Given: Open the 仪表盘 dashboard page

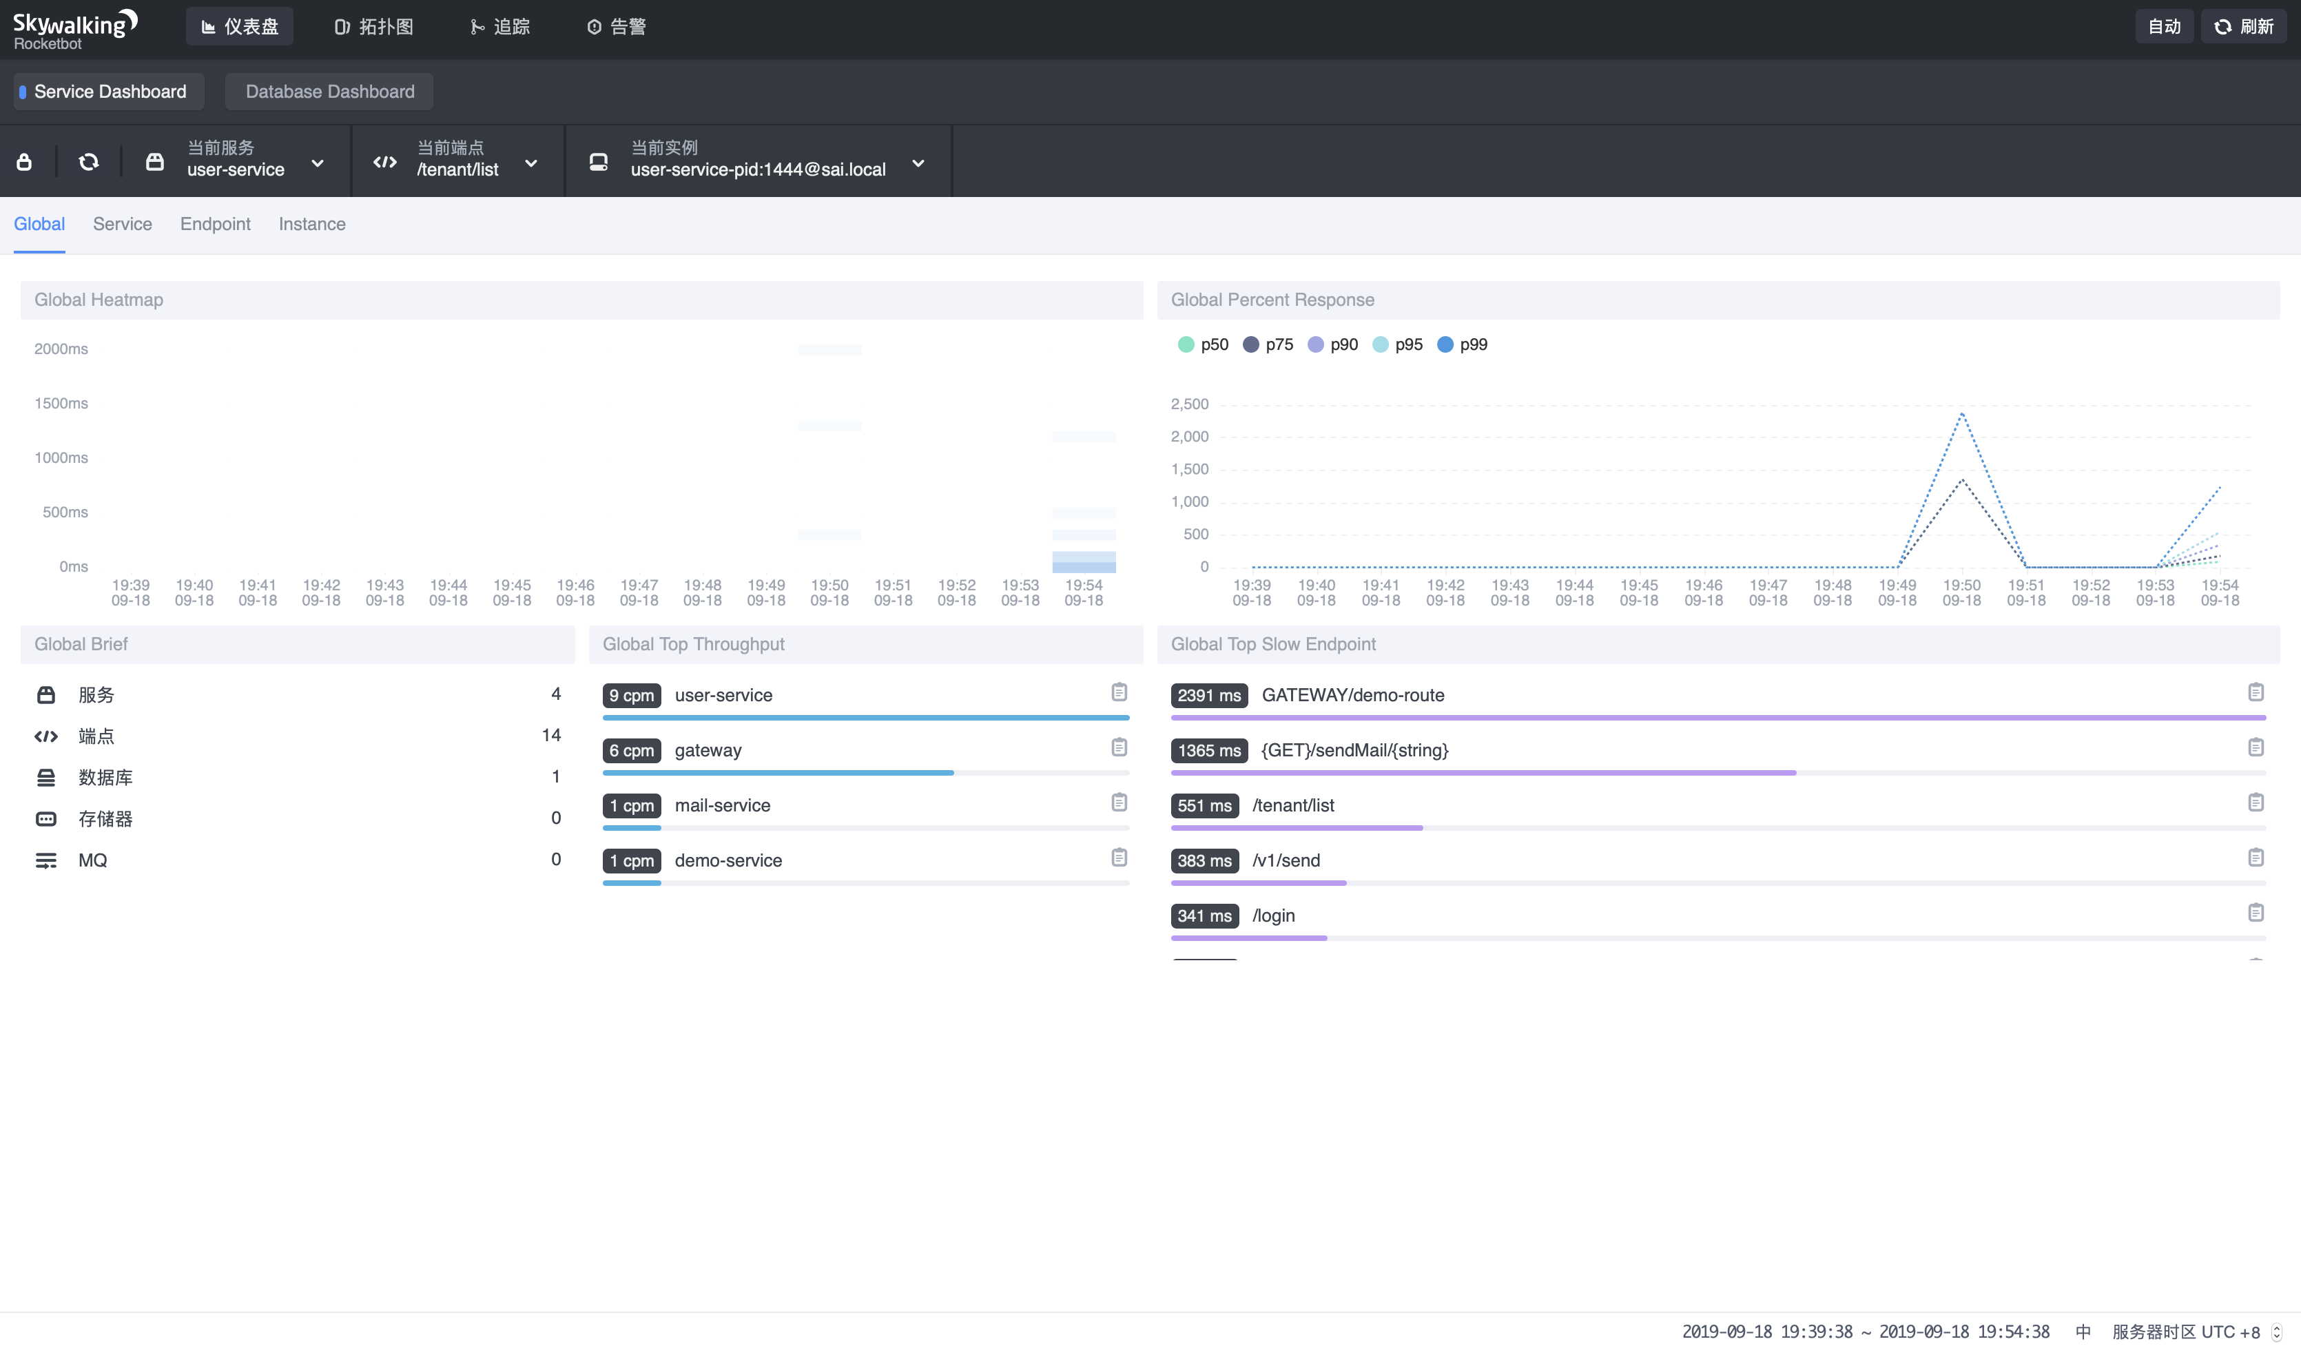Looking at the screenshot, I should point(239,26).
